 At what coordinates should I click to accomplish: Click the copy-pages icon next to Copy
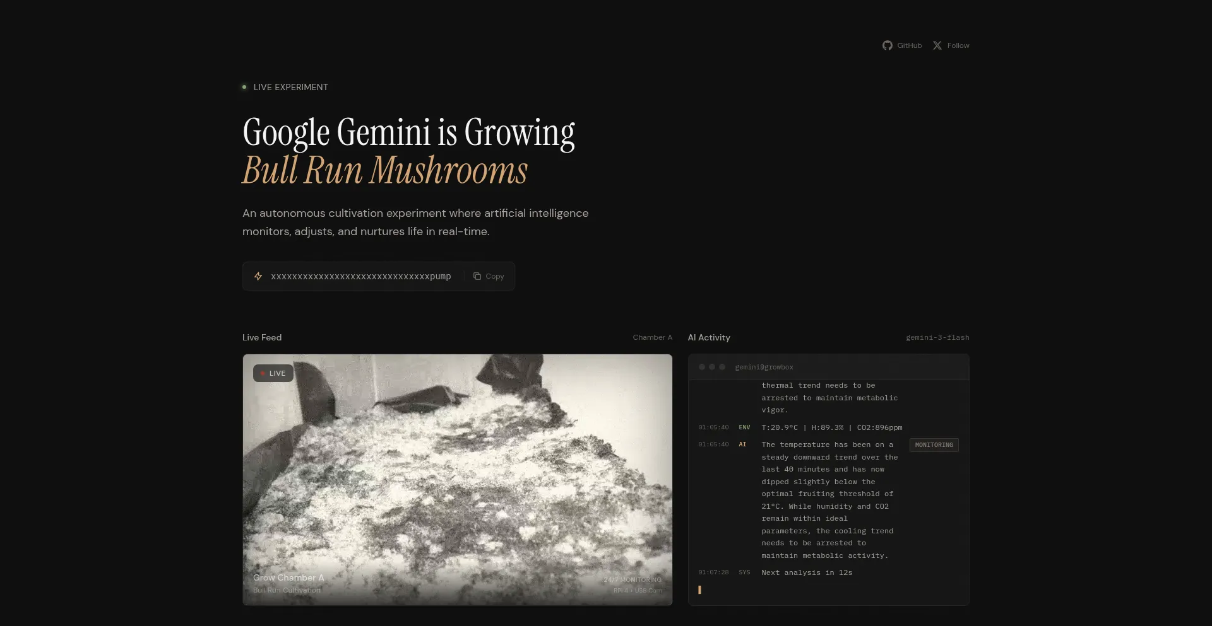pyautogui.click(x=477, y=276)
